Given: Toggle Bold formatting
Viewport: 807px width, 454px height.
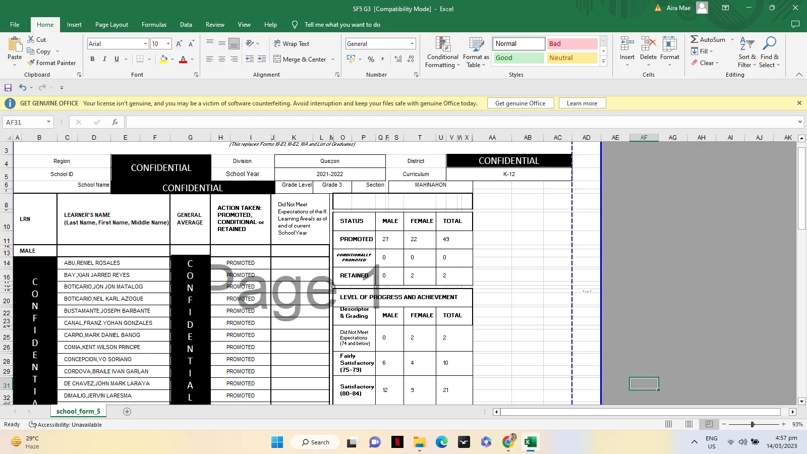Looking at the screenshot, I should 92,59.
